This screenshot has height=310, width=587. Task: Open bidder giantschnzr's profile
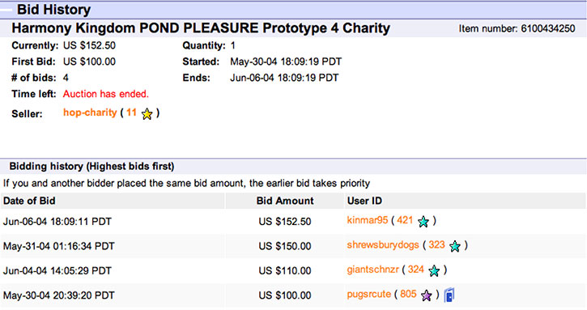tap(372, 270)
